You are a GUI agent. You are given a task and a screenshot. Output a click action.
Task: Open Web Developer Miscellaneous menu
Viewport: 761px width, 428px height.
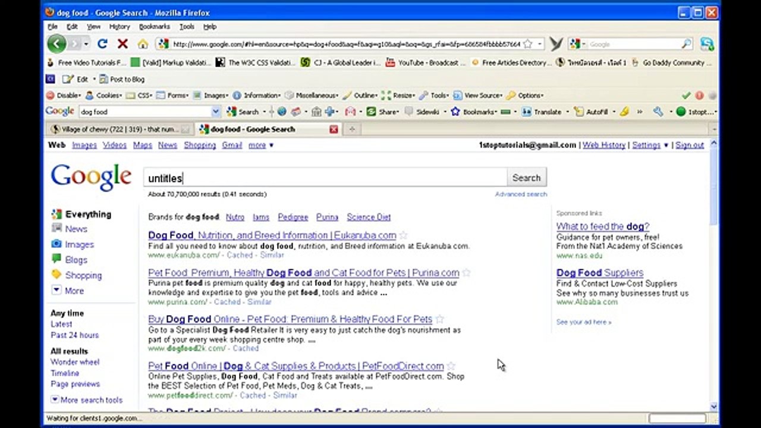coord(312,95)
